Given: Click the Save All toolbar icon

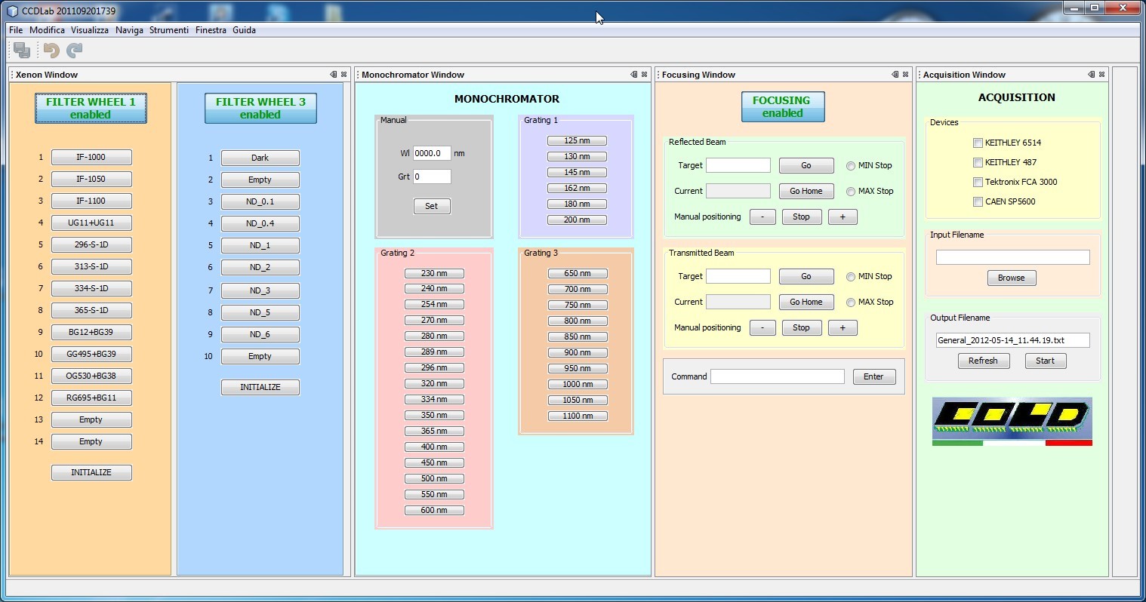Looking at the screenshot, I should point(22,50).
